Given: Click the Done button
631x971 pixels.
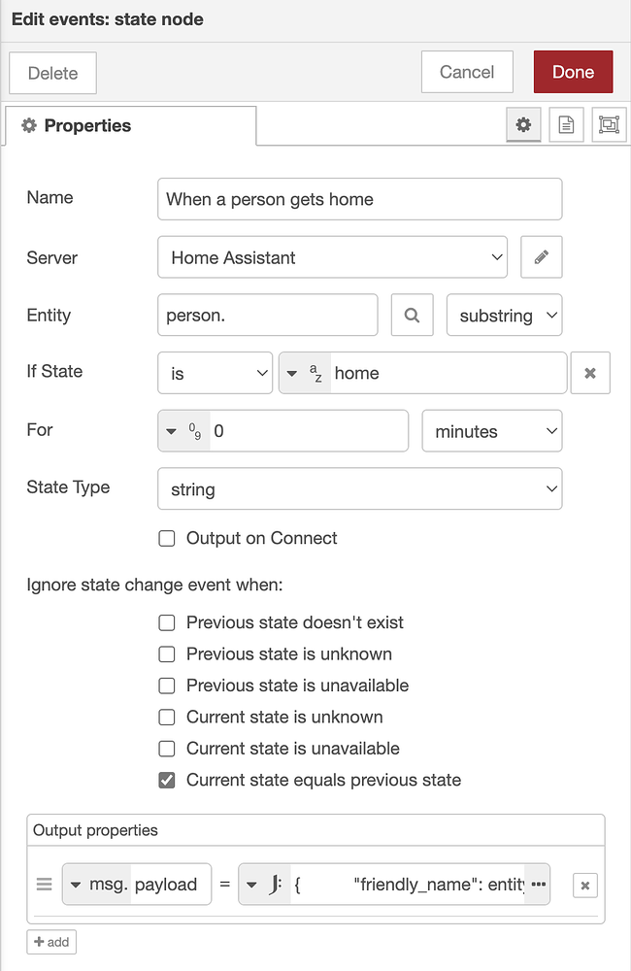Looking at the screenshot, I should pyautogui.click(x=573, y=71).
